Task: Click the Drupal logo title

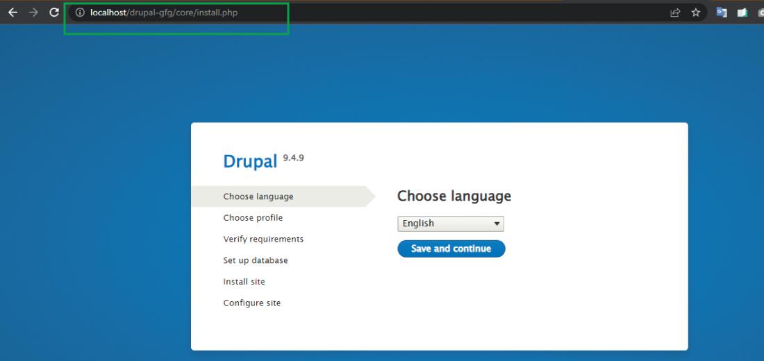Action: (x=250, y=161)
